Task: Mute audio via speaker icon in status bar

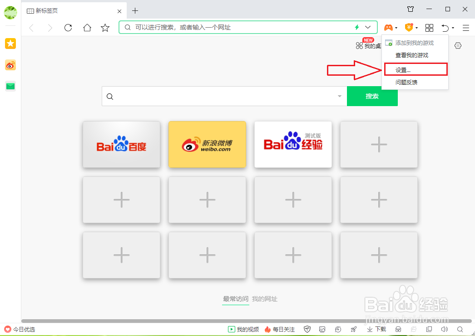Action: click(445, 329)
